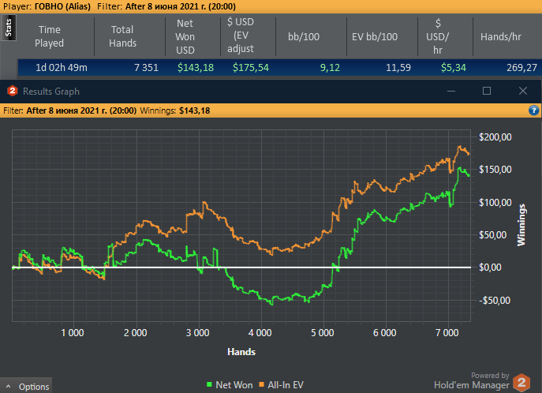Viewport: 542px width, 393px height.
Task: Maximize the Results Graph window
Action: click(x=487, y=91)
